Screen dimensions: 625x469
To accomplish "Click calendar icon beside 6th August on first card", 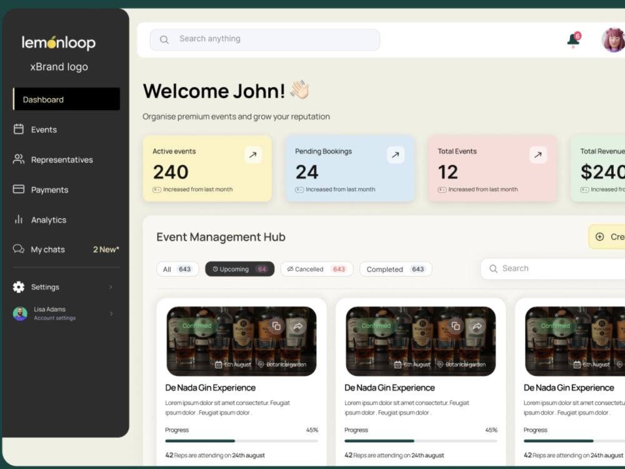I will click(x=218, y=365).
